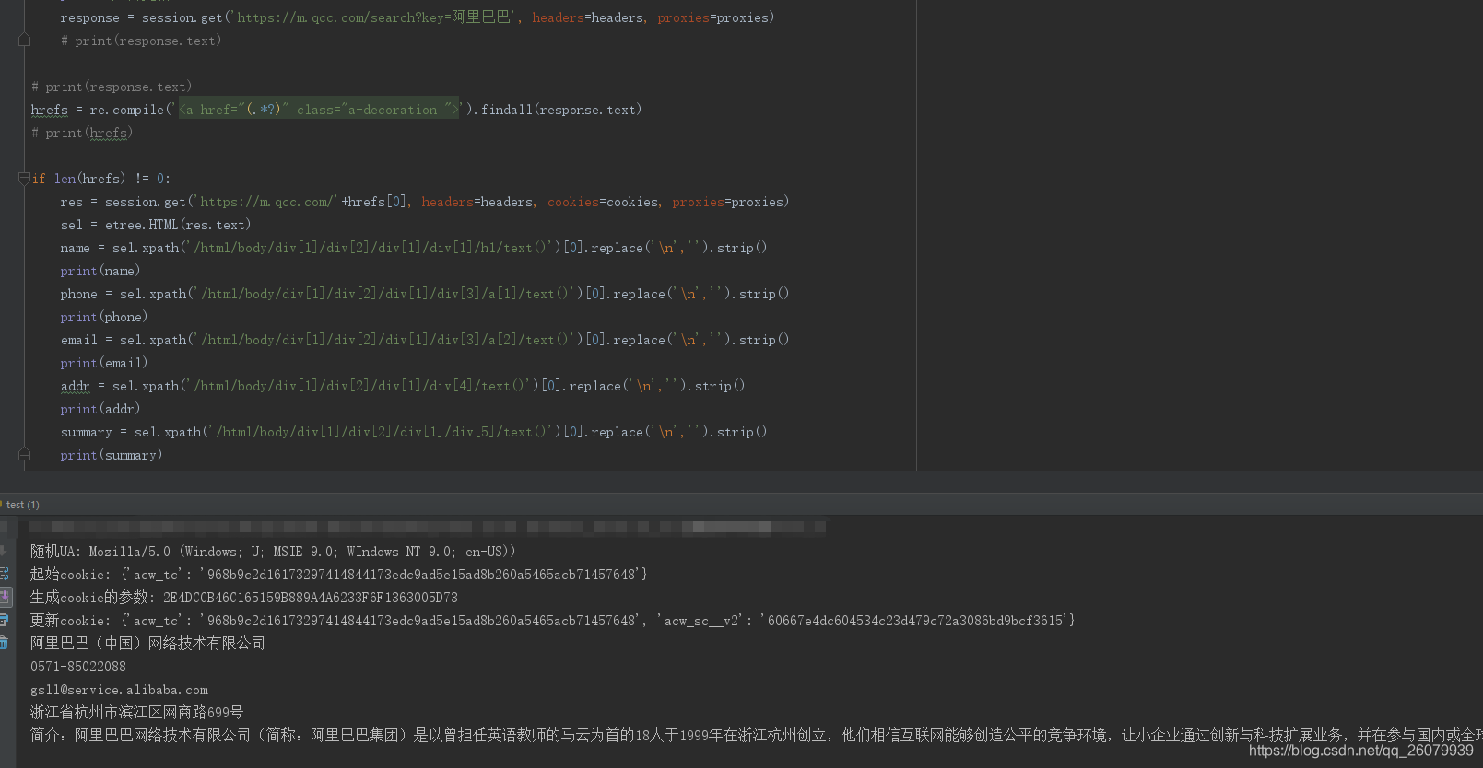This screenshot has width=1483, height=768.
Task: Toggle soft-wrap icon in run console
Action: (x=5, y=574)
